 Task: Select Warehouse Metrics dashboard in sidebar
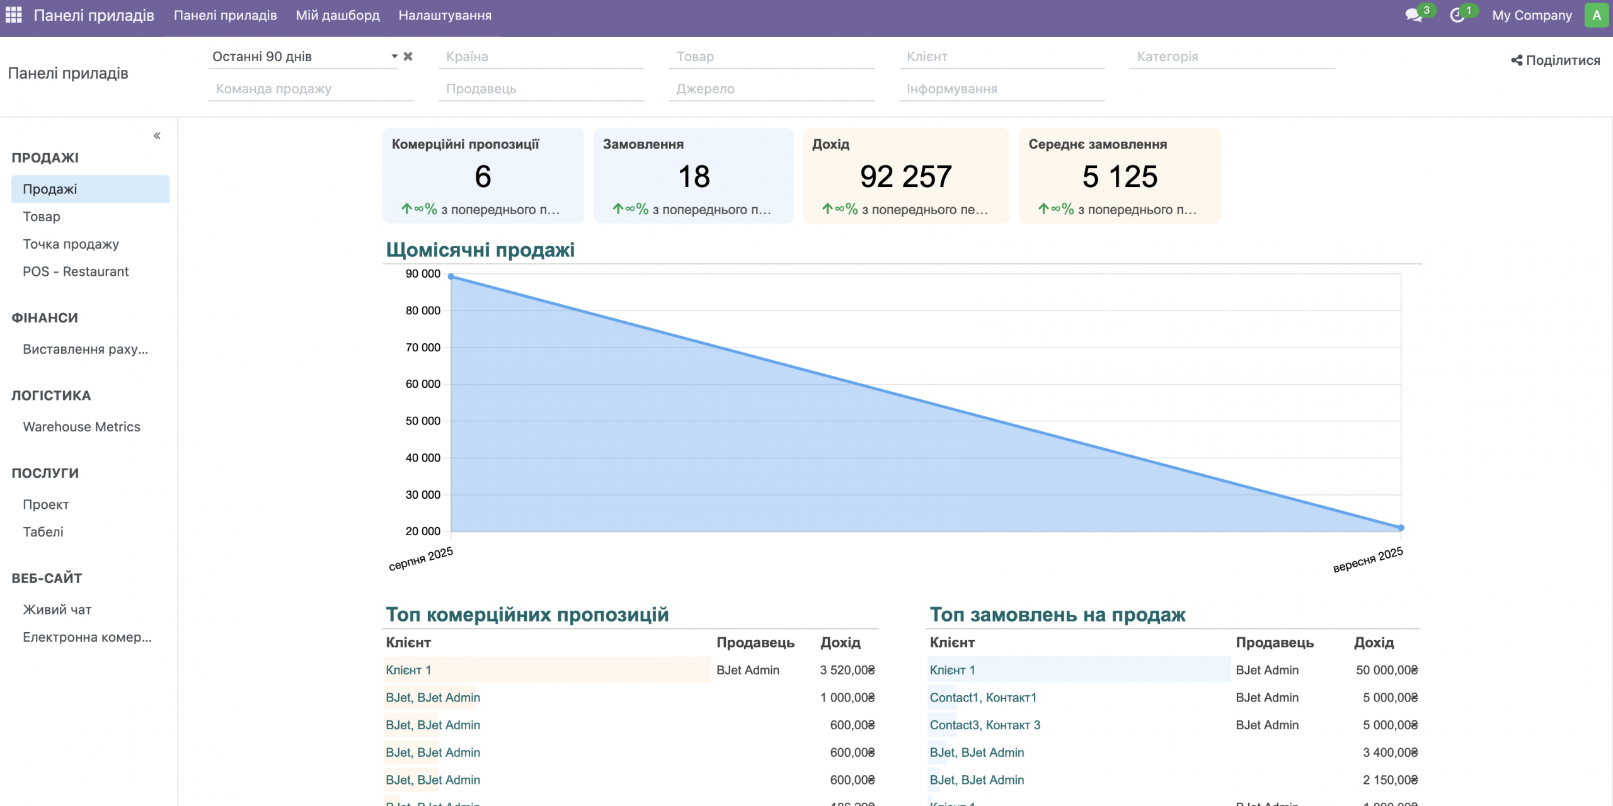click(x=82, y=427)
